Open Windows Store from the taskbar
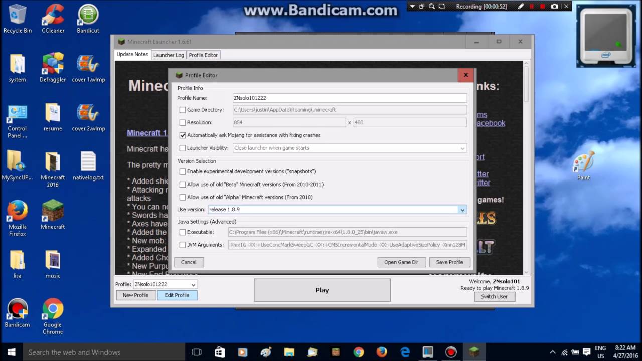The height and width of the screenshot is (361, 642). pyautogui.click(x=220, y=352)
